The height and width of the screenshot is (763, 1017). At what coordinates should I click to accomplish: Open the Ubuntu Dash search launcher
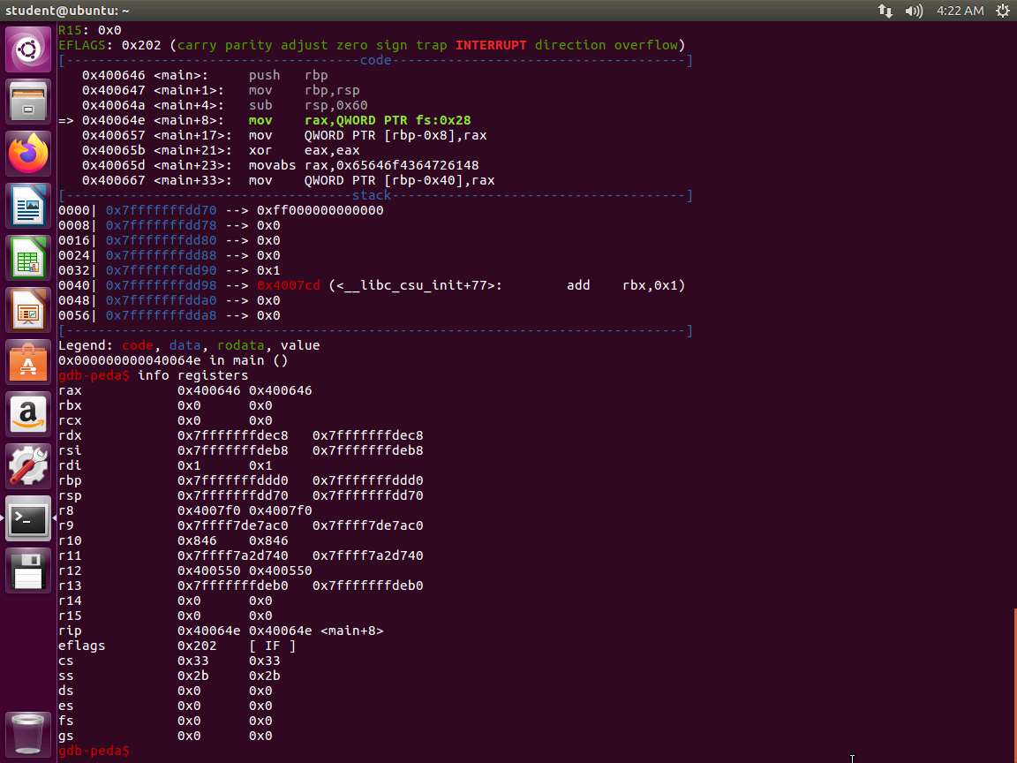[x=28, y=49]
